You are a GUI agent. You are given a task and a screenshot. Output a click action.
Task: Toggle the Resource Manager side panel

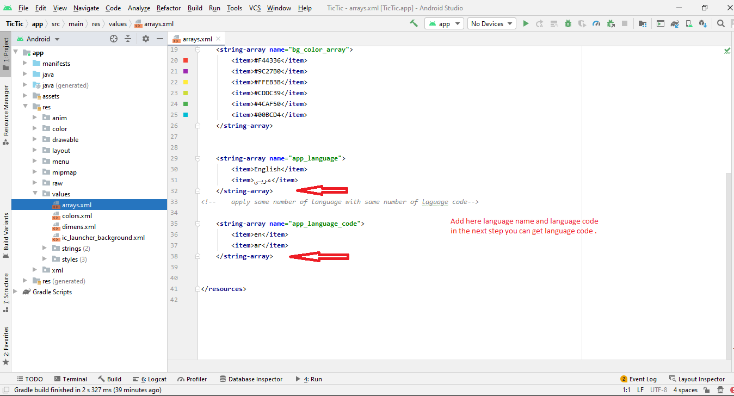click(6, 114)
